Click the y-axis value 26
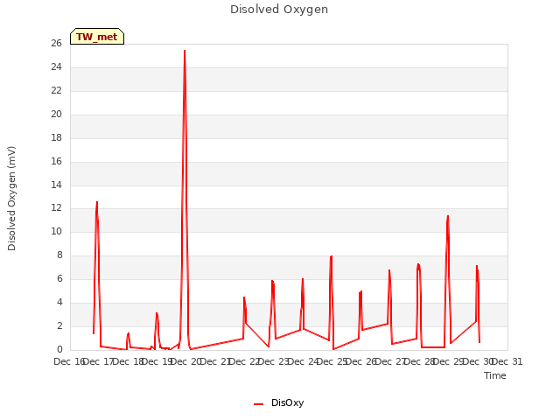 (56, 43)
